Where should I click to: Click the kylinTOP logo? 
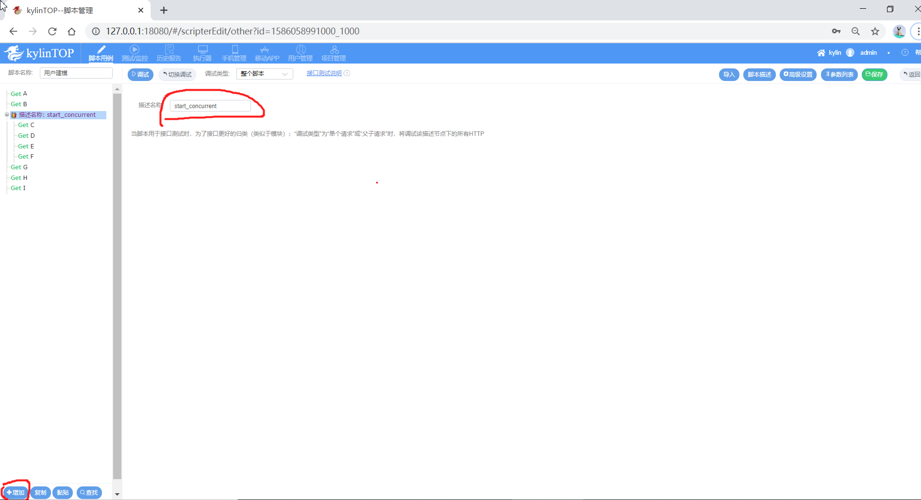(x=39, y=53)
